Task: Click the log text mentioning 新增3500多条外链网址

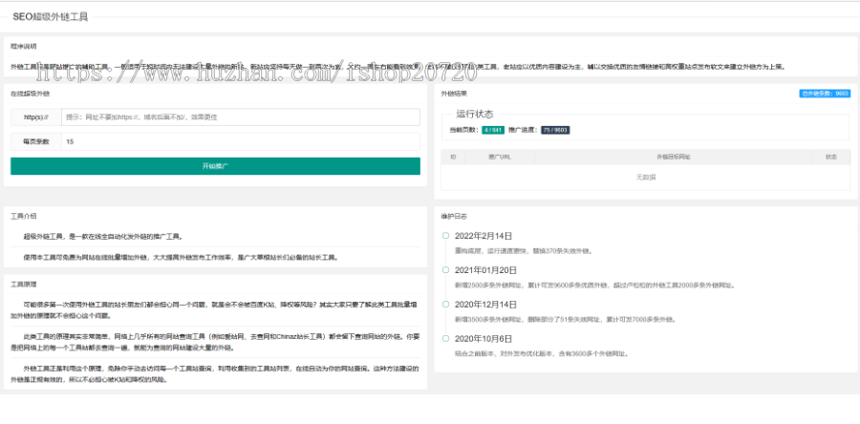Action: pyautogui.click(x=566, y=319)
